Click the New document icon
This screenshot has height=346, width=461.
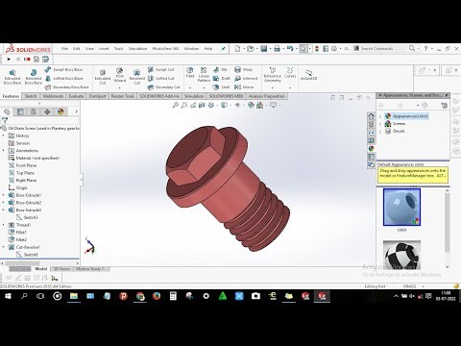[x=237, y=49]
